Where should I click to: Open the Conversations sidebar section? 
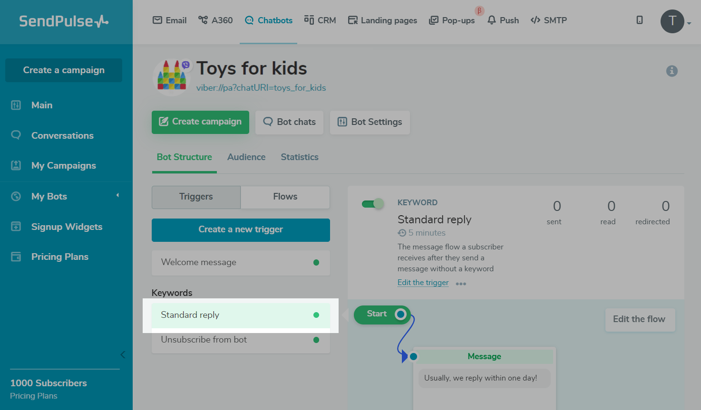[62, 135]
